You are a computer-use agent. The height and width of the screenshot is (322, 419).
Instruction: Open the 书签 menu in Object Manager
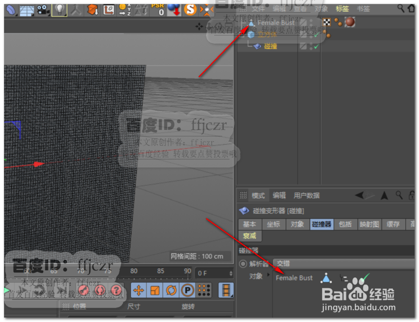click(x=363, y=9)
